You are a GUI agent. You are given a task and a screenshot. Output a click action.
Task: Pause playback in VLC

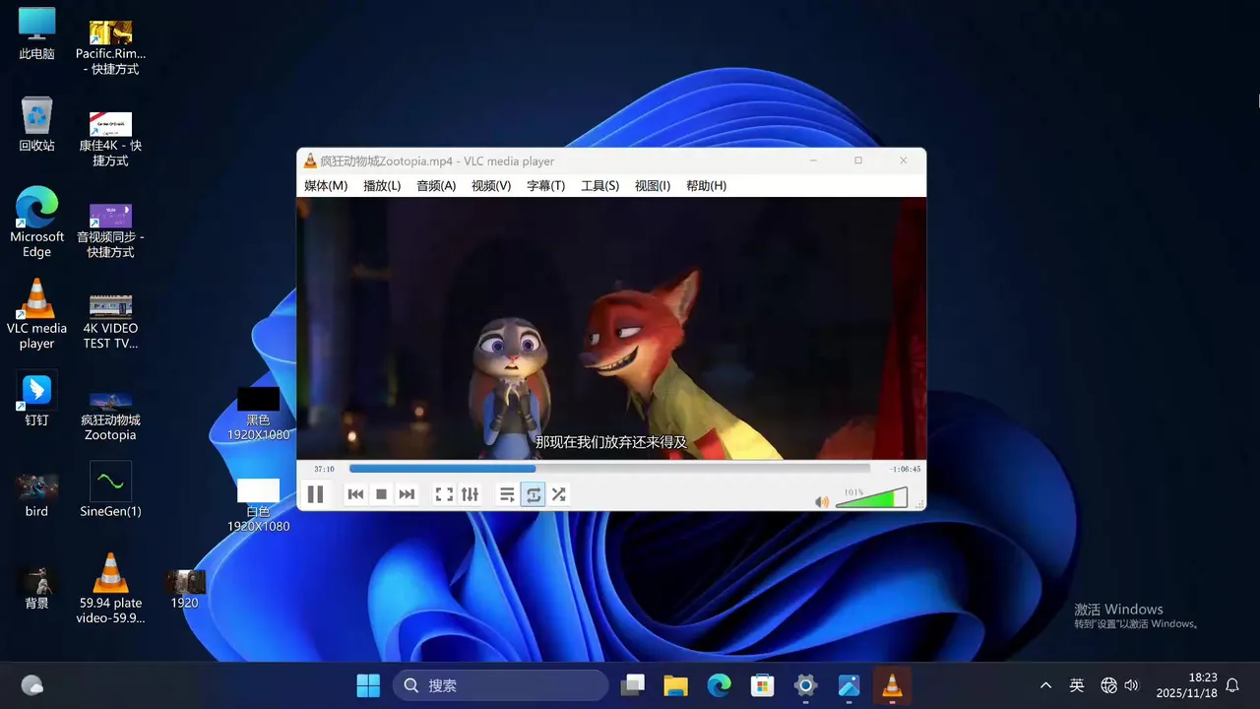tap(315, 494)
